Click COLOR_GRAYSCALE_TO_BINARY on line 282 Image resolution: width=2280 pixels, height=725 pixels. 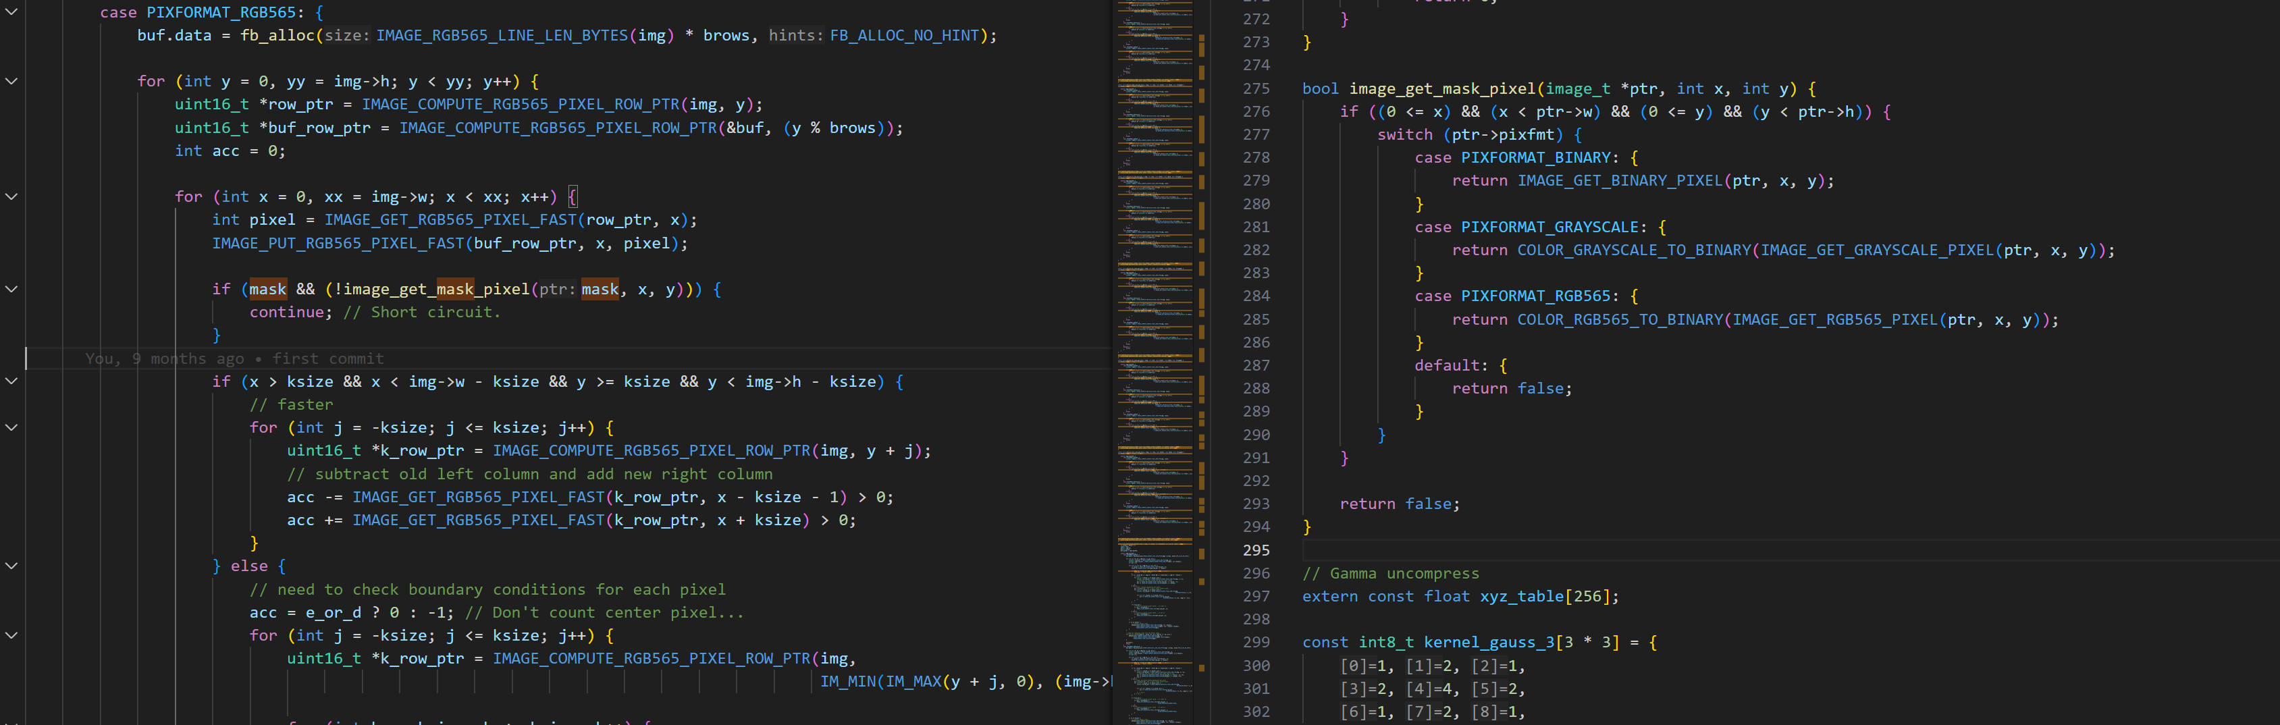[x=1634, y=250]
